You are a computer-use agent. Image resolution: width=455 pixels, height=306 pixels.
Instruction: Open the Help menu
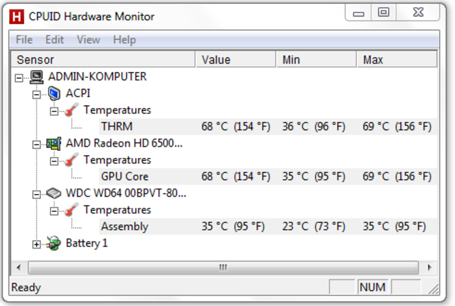pos(125,40)
